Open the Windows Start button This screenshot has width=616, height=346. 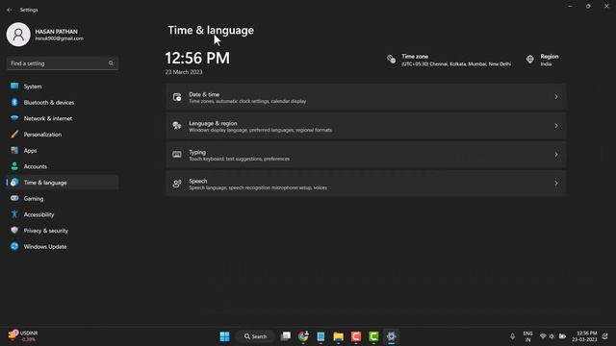[224, 336]
